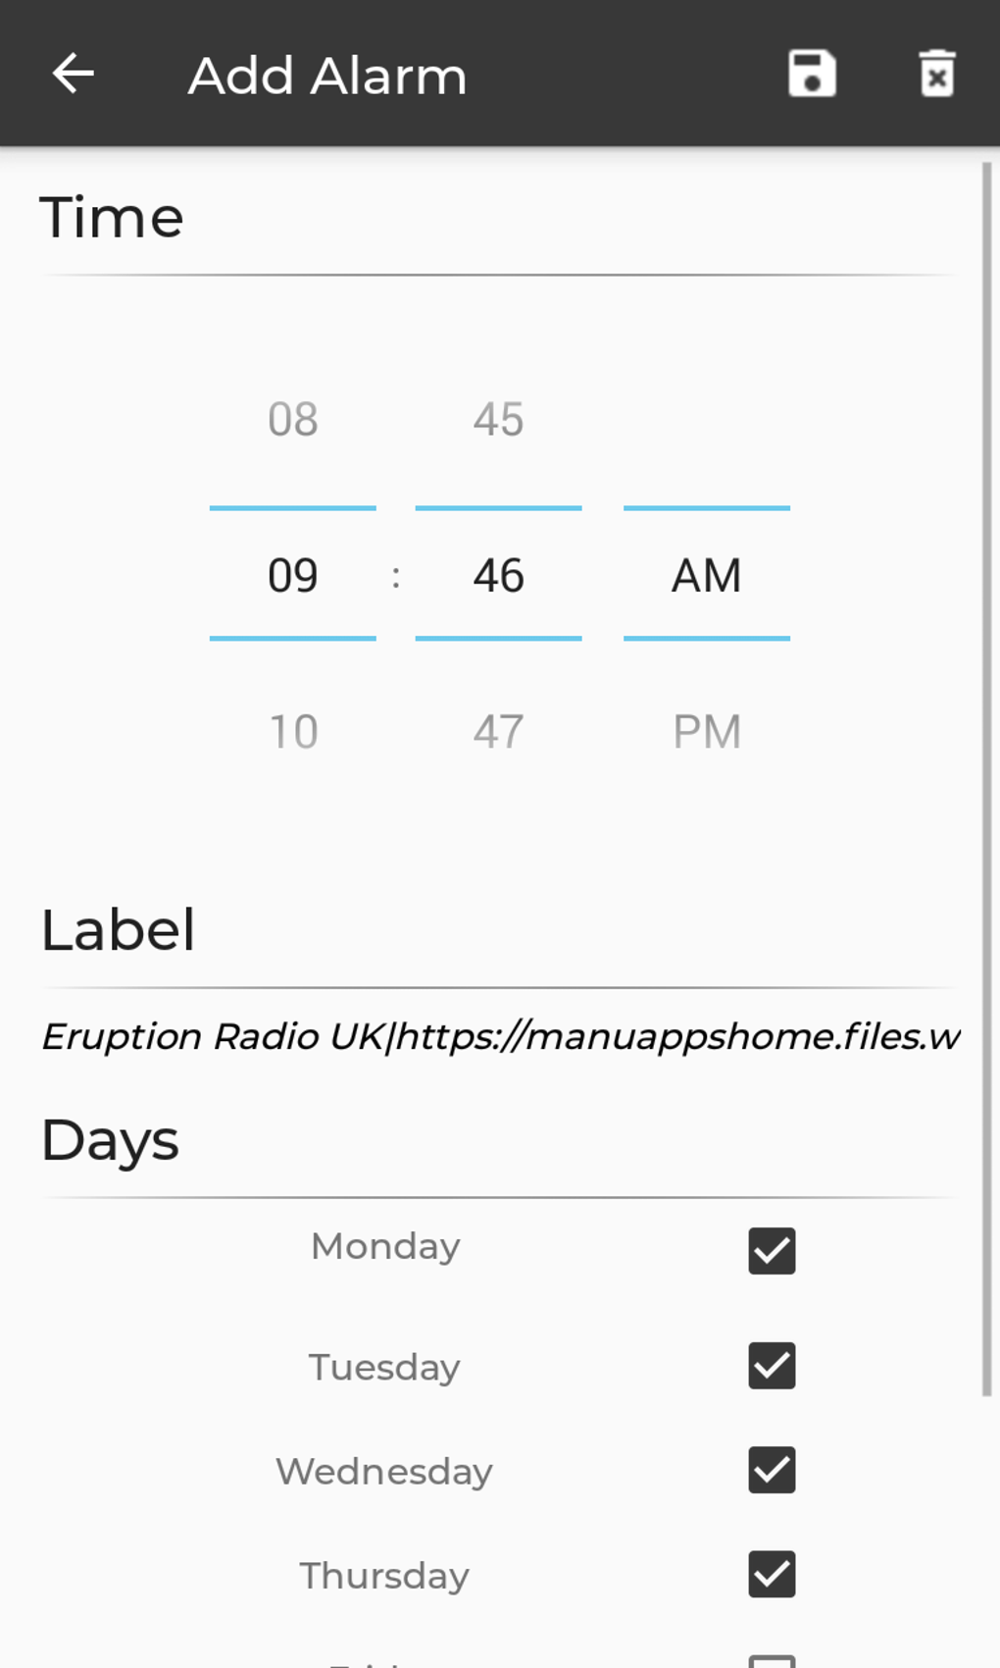Screen dimensions: 1000x1668
Task: Tap the Thursday day label
Action: tap(384, 1576)
